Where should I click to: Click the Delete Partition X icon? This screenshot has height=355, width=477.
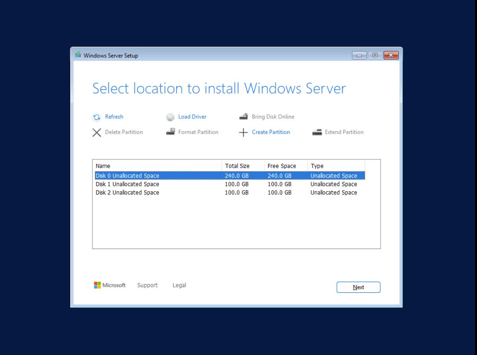[x=97, y=133]
